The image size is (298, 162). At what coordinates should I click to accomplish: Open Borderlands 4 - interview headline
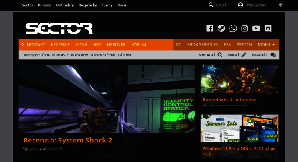(x=229, y=100)
